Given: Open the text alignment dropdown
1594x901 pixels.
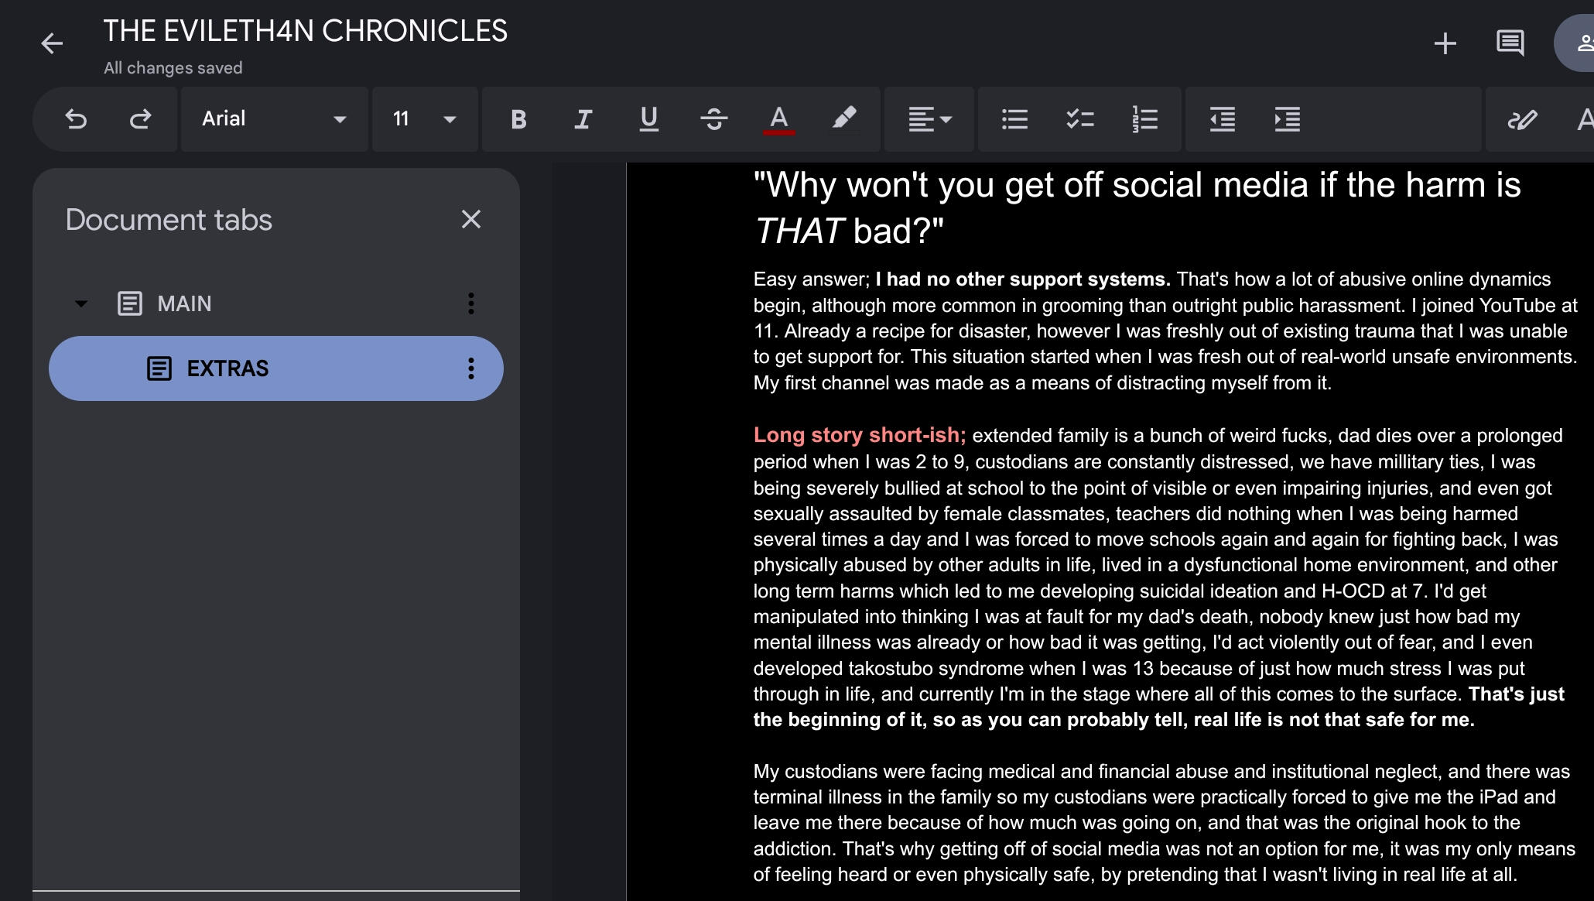Looking at the screenshot, I should point(929,119).
